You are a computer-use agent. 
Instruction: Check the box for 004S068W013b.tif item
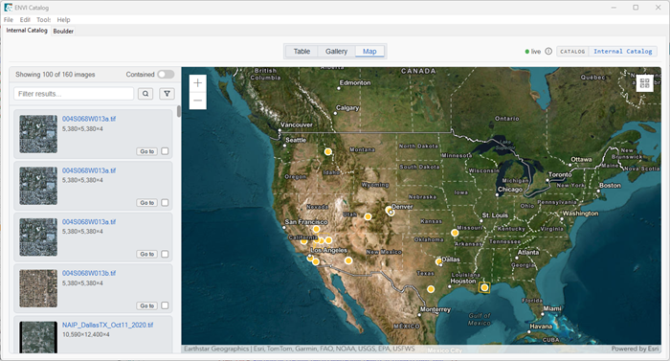coord(165,305)
